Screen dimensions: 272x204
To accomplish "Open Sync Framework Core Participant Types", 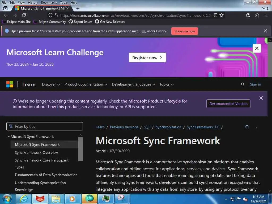I will [x=42, y=164].
